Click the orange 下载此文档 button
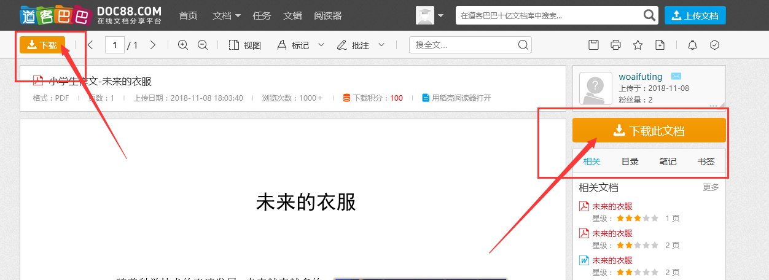 [x=649, y=130]
